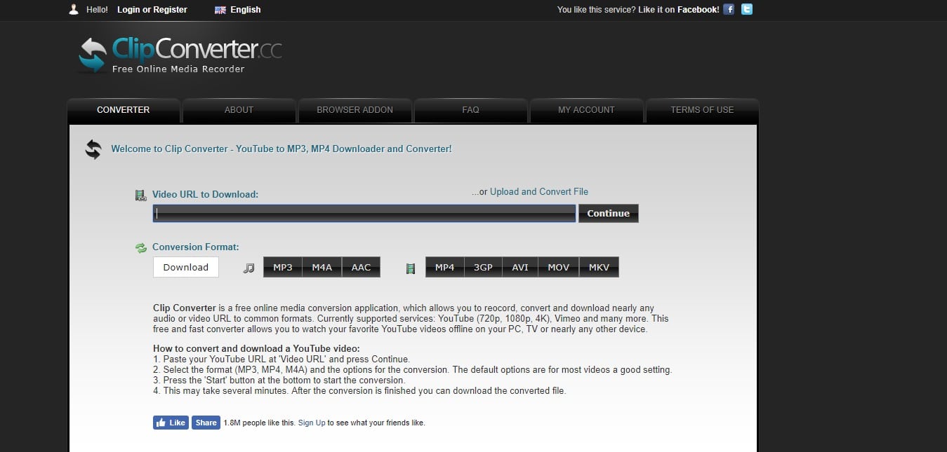
Task: Choose MP3 audio format
Action: pyautogui.click(x=283, y=267)
